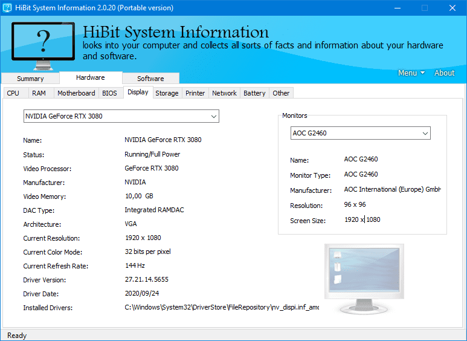Screen dimensions: 467x341
Task: Open the Printer sub-tab
Action: 195,93
